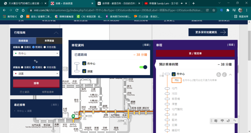
Task: Share this page from the address bar
Action: 207,10
